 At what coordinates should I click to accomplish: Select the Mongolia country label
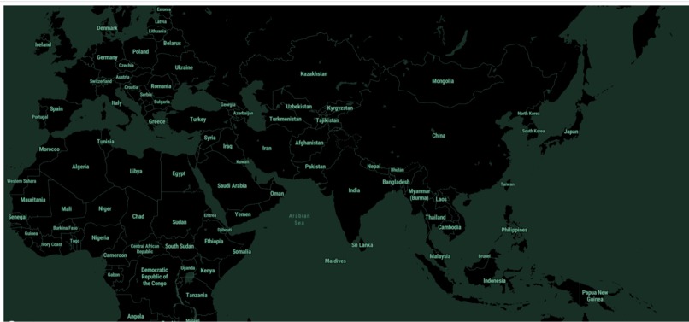tap(443, 81)
